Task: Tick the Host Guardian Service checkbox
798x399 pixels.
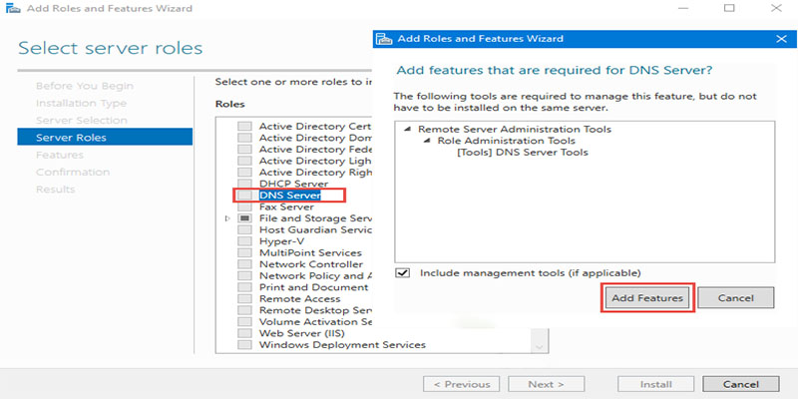Action: pyautogui.click(x=244, y=229)
